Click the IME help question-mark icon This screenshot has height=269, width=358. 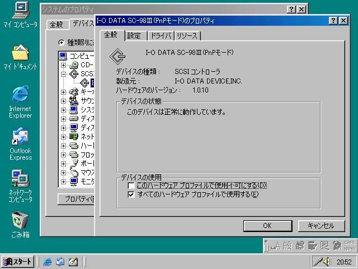[337, 246]
